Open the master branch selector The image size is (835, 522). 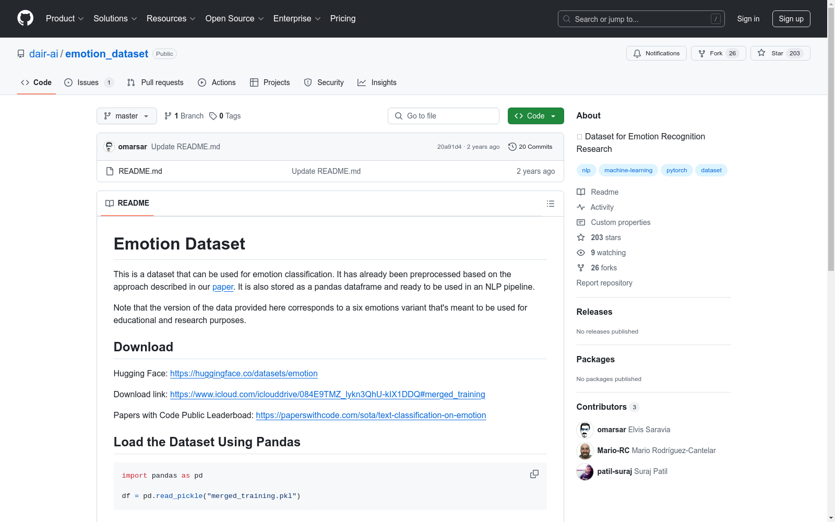tap(127, 116)
